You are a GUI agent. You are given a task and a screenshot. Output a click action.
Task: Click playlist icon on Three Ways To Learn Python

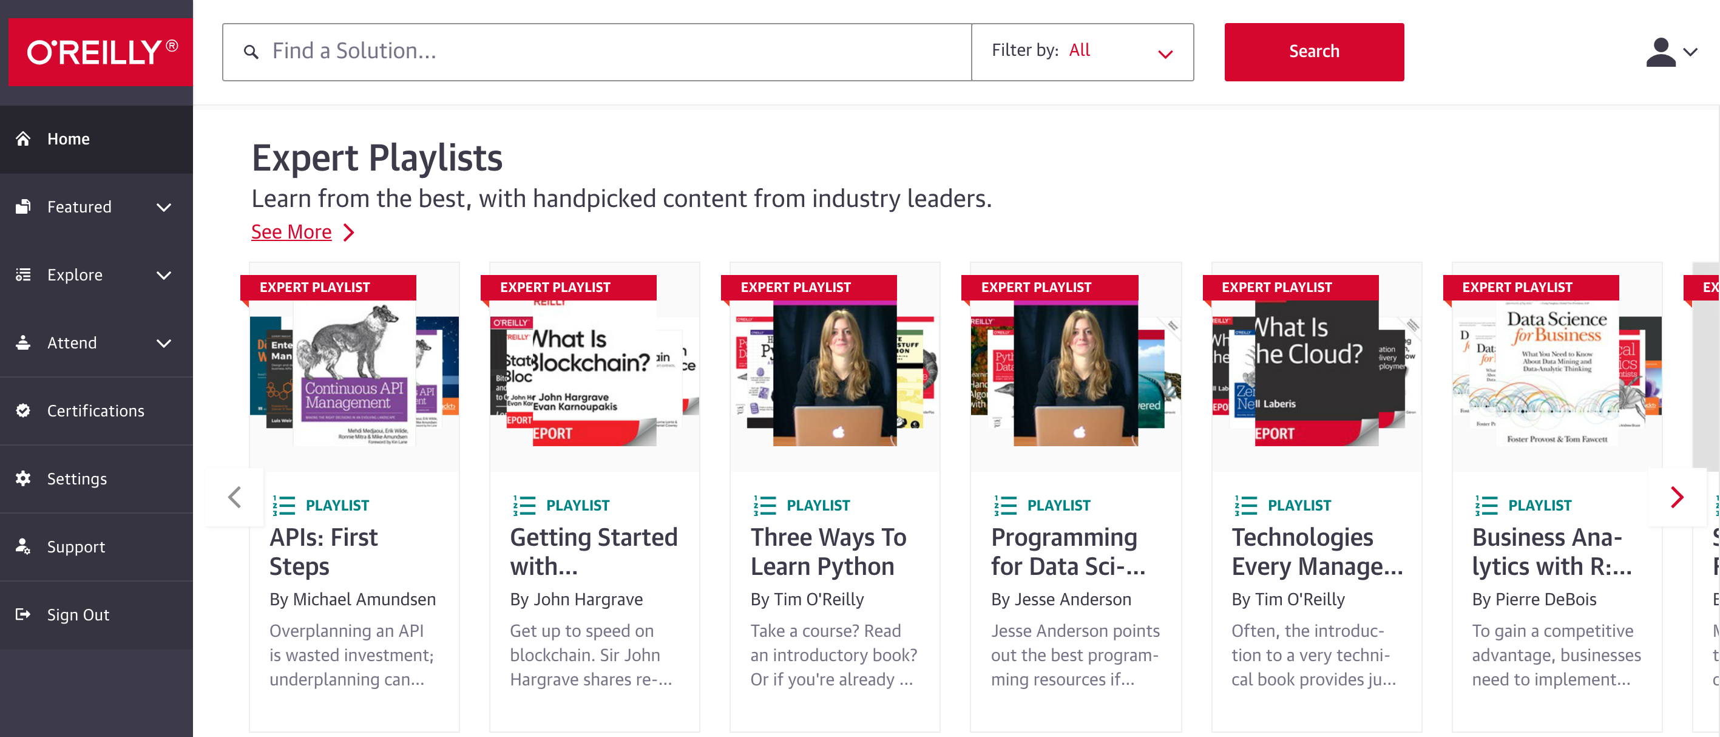(765, 505)
